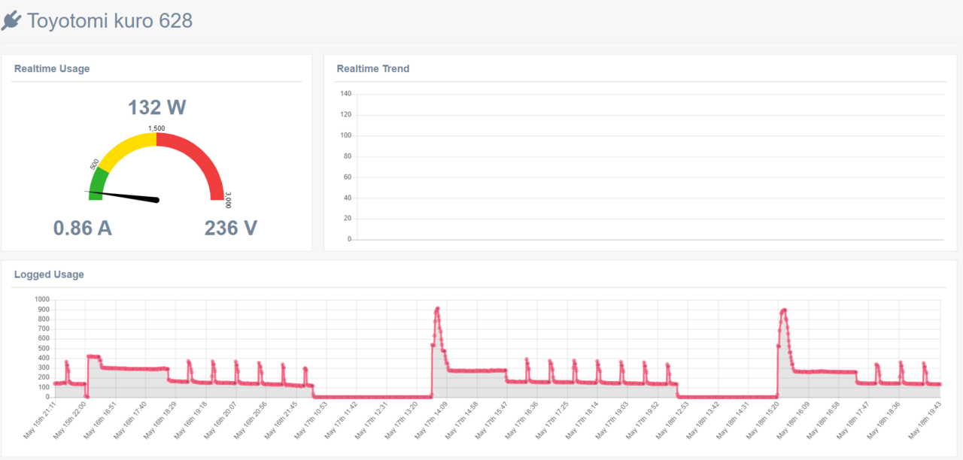Click the 900 label on Logged Usage axis

[44, 310]
